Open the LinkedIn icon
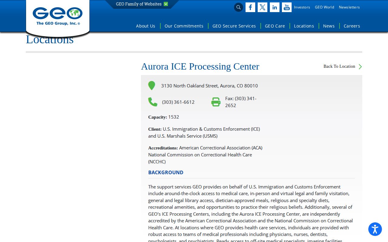The height and width of the screenshot is (242, 388). [x=275, y=7]
